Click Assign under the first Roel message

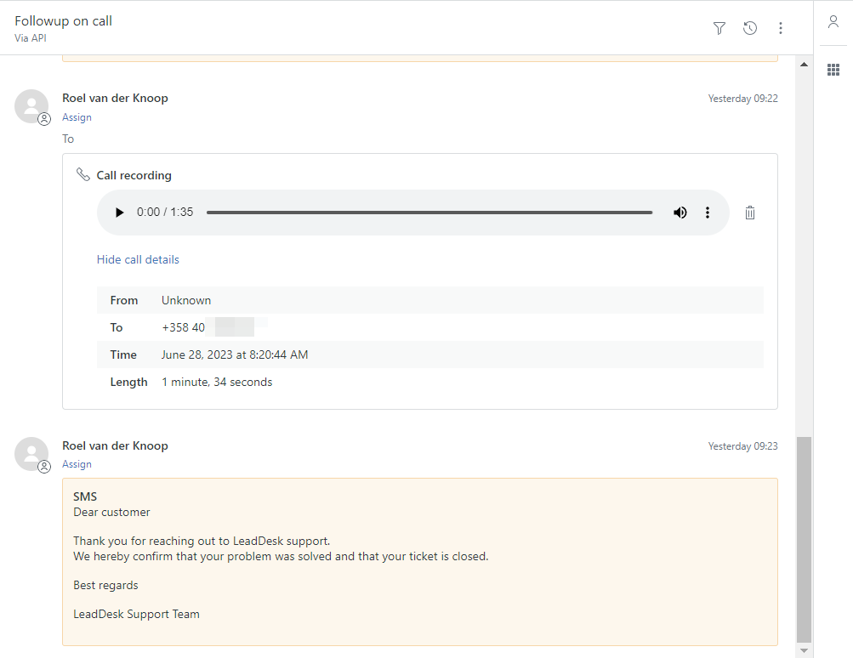pos(77,116)
